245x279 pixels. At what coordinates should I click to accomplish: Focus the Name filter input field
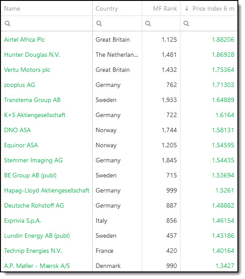point(47,24)
